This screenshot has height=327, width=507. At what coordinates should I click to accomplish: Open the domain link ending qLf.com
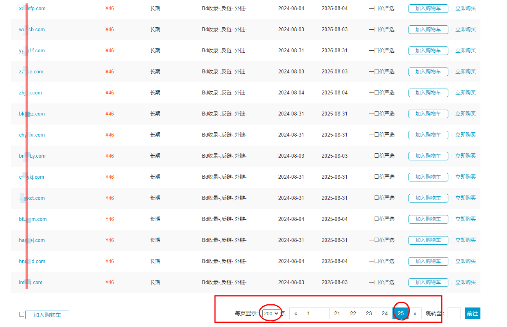click(x=32, y=50)
